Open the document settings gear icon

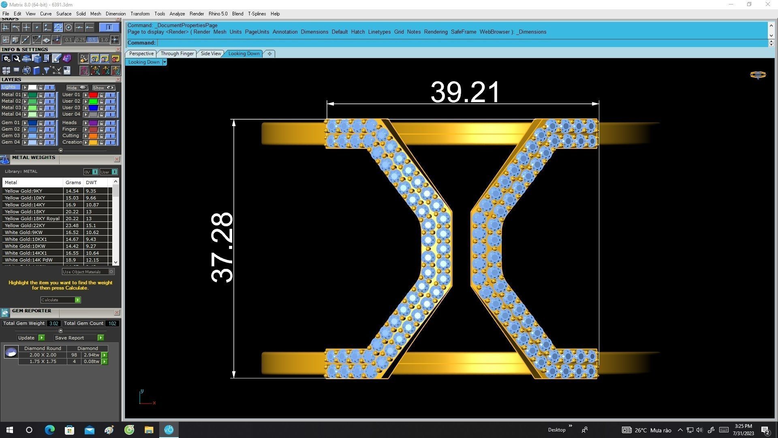[6, 59]
